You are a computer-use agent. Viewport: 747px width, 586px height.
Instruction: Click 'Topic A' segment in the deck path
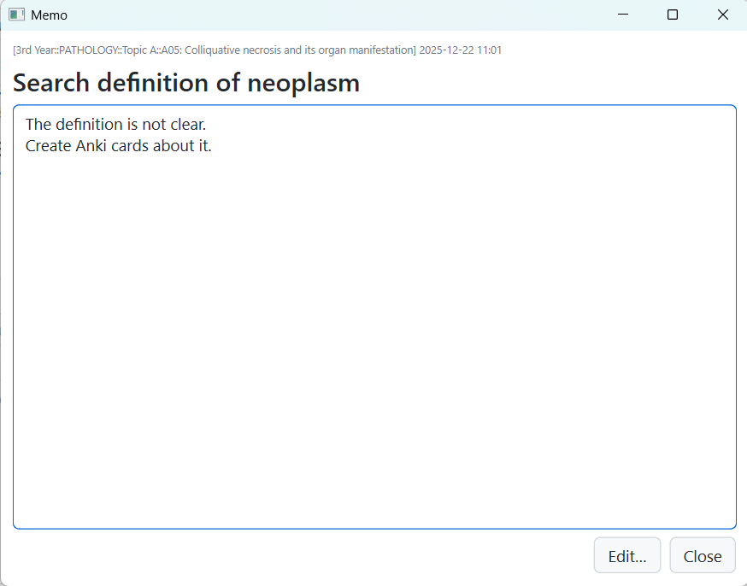pos(141,50)
